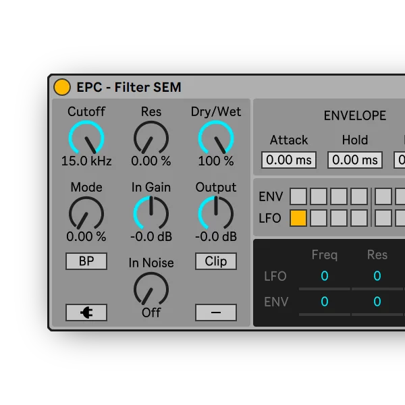The width and height of the screenshot is (405, 405).
Task: Toggle the fourth LFO row box
Action: click(x=359, y=218)
